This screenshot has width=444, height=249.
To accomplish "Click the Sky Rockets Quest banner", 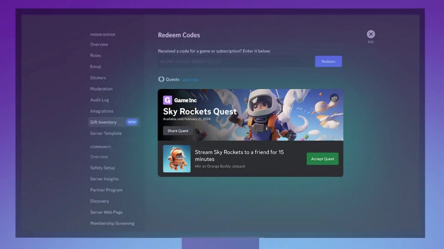I will click(250, 114).
